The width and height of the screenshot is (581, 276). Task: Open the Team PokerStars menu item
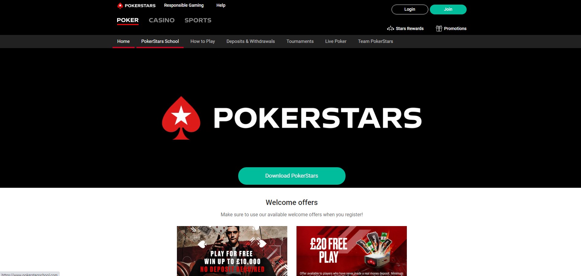[375, 41]
